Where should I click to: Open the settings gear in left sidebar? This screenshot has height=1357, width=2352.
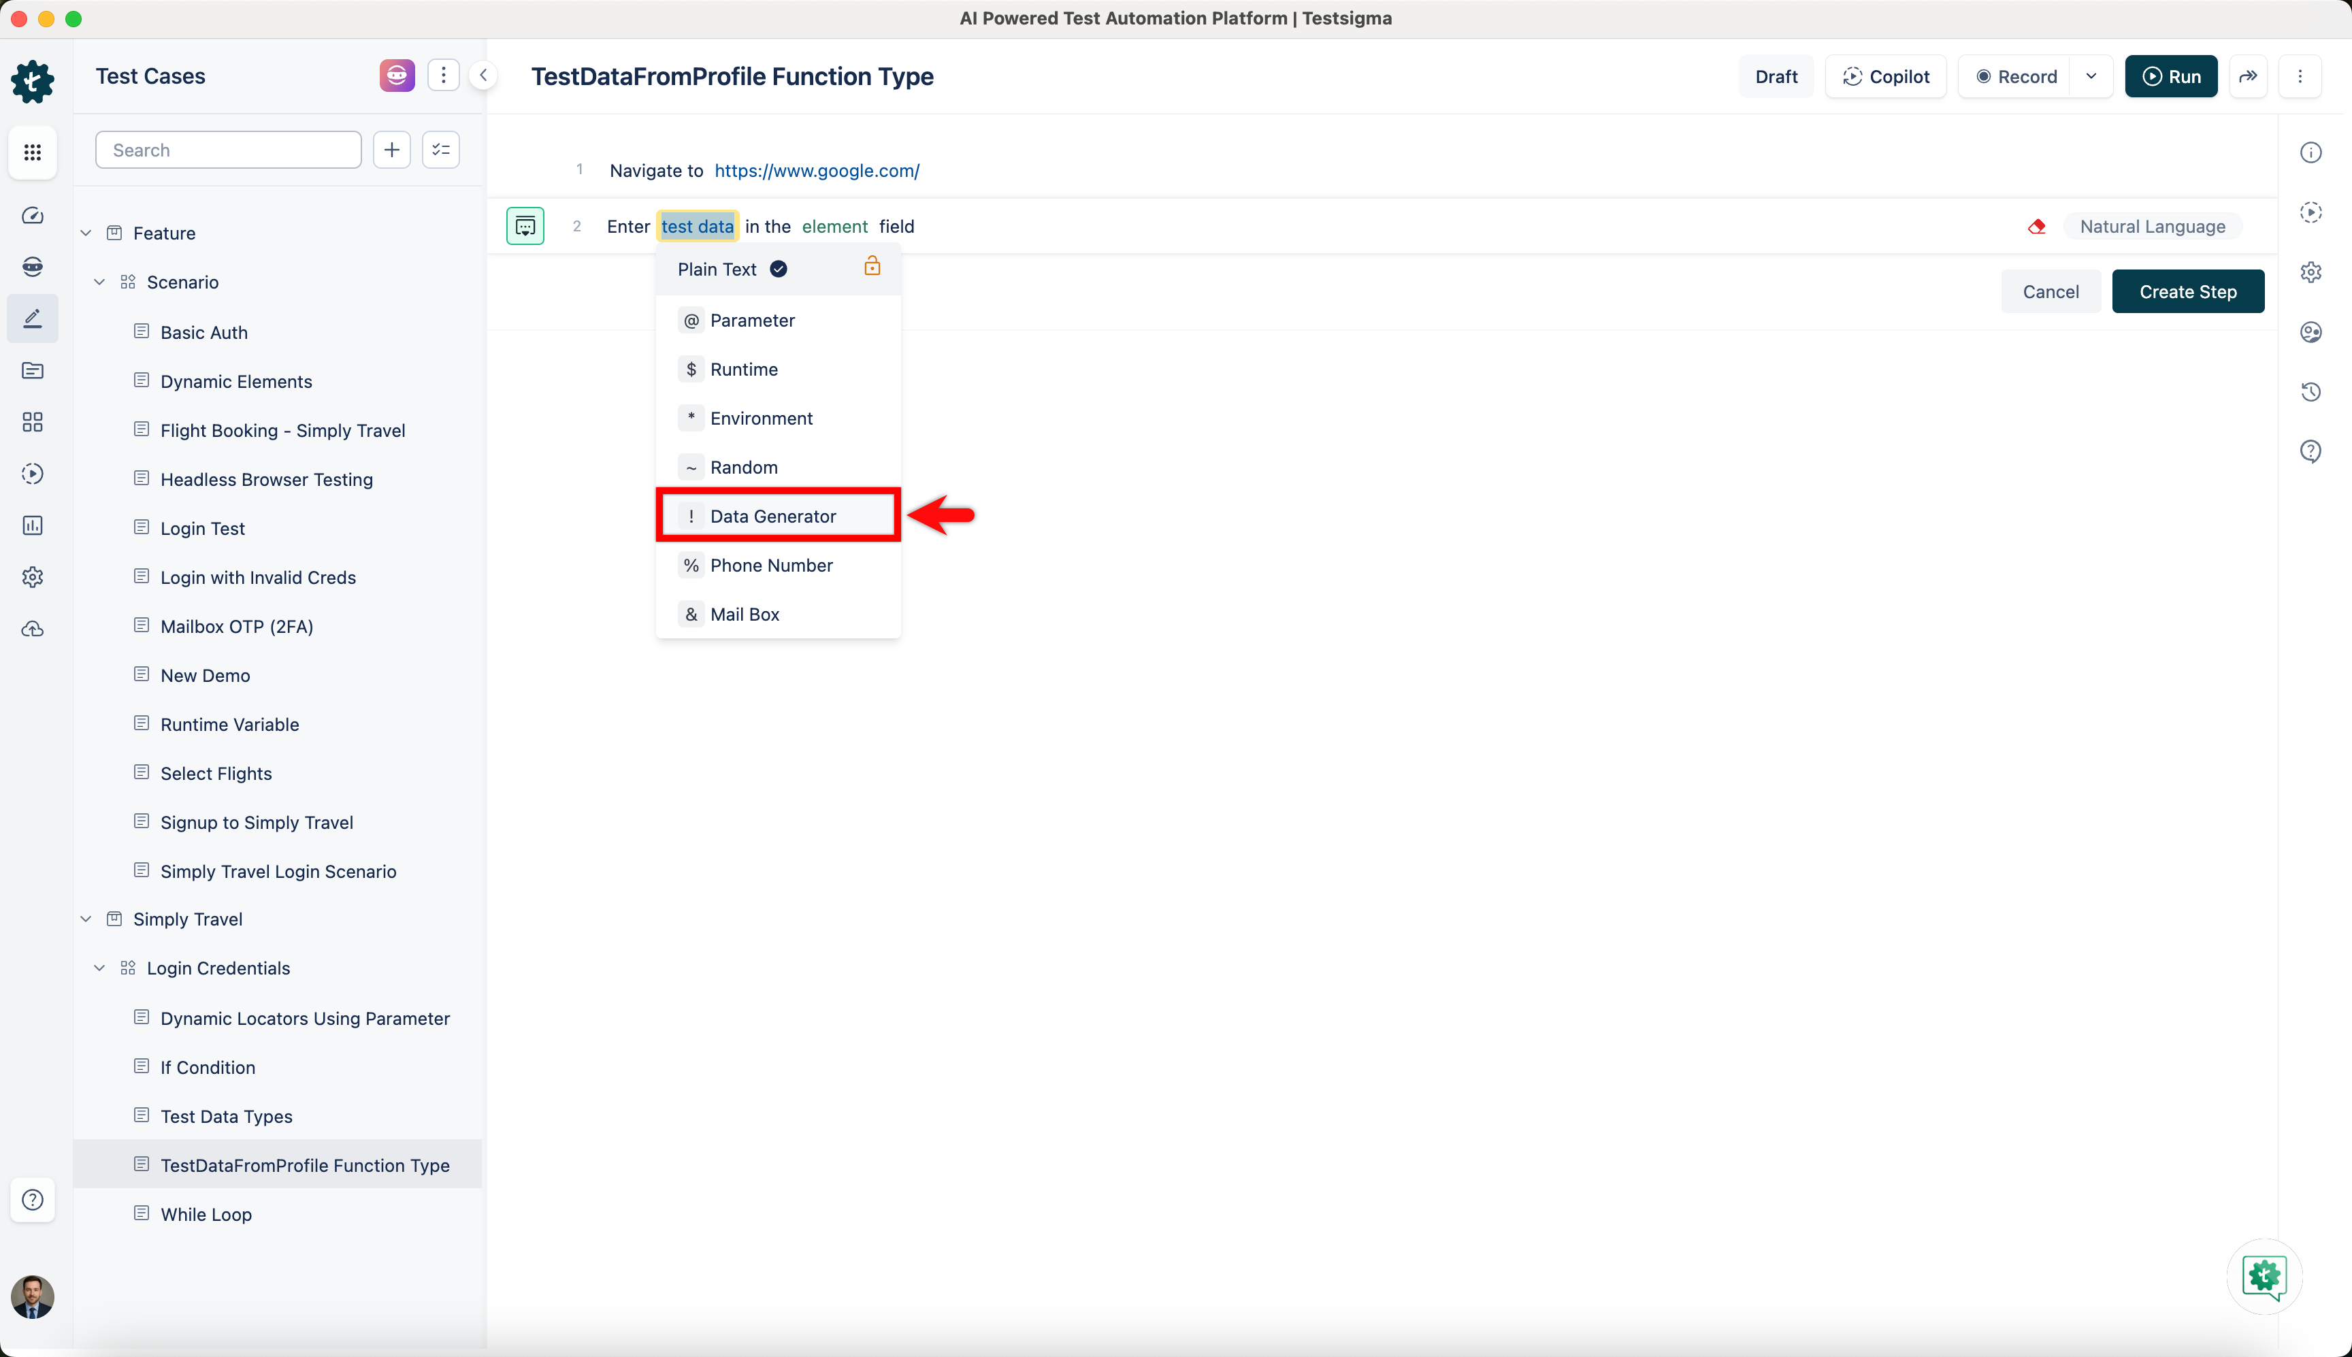coord(33,577)
